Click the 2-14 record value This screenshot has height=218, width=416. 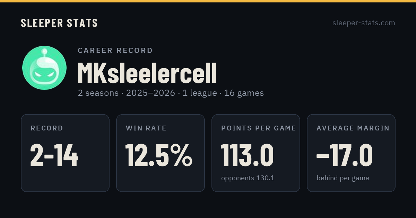tap(54, 155)
